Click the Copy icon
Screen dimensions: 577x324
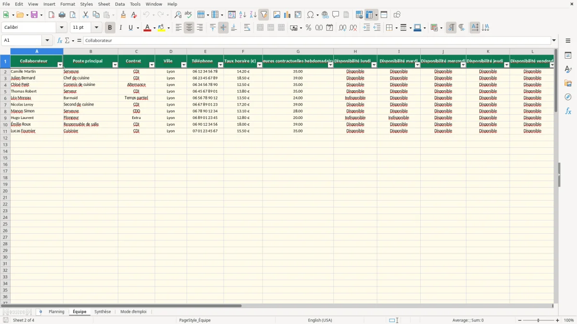tap(96, 15)
